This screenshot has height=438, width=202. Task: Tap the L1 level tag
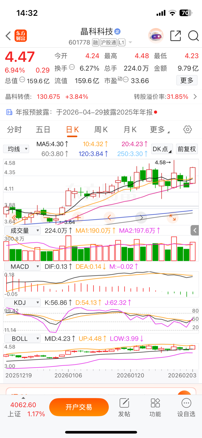click(x=122, y=42)
